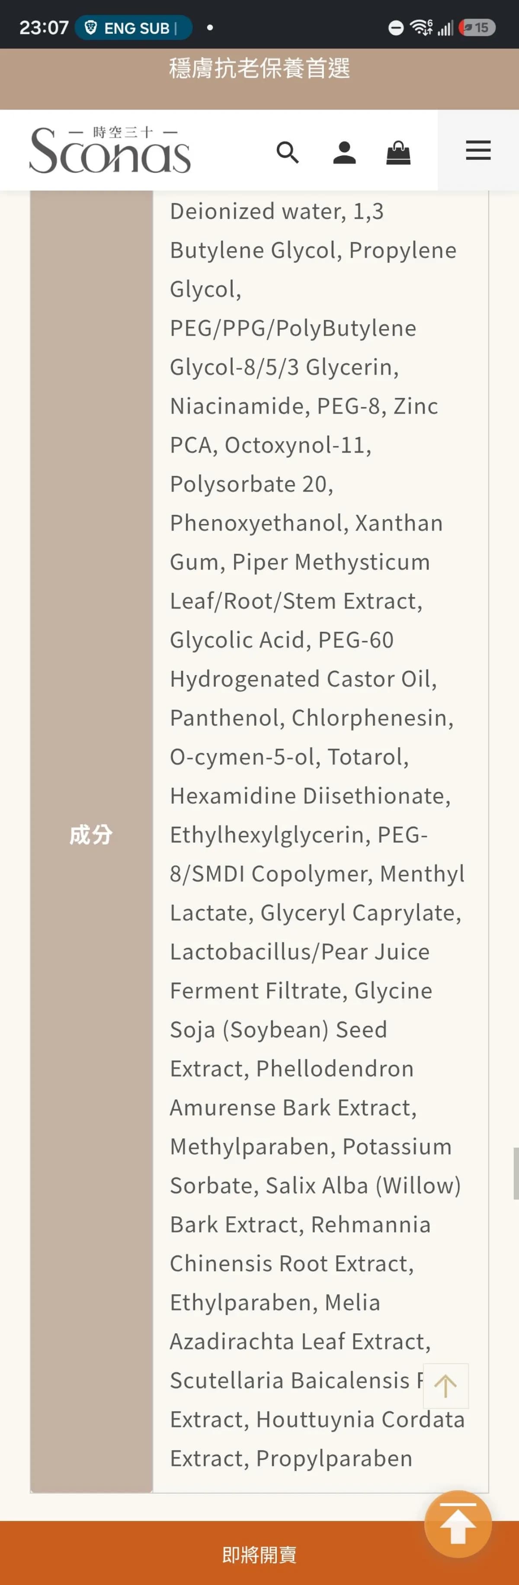Tap the Wi-Fi status icon

421,27
